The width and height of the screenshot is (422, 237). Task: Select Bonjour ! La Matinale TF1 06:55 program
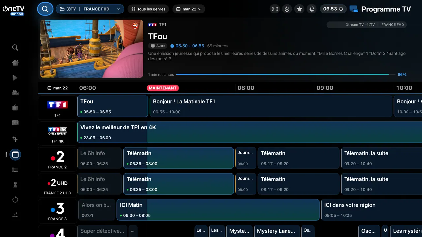point(271,106)
